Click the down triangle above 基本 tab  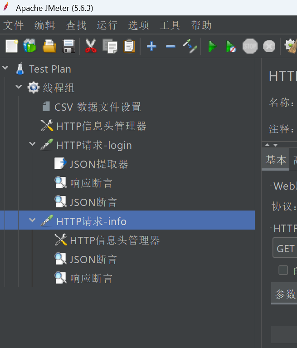tap(276, 145)
